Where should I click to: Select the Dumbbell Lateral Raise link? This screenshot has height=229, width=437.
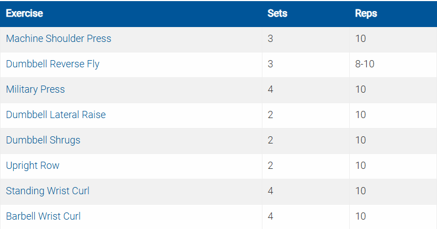[x=56, y=115]
